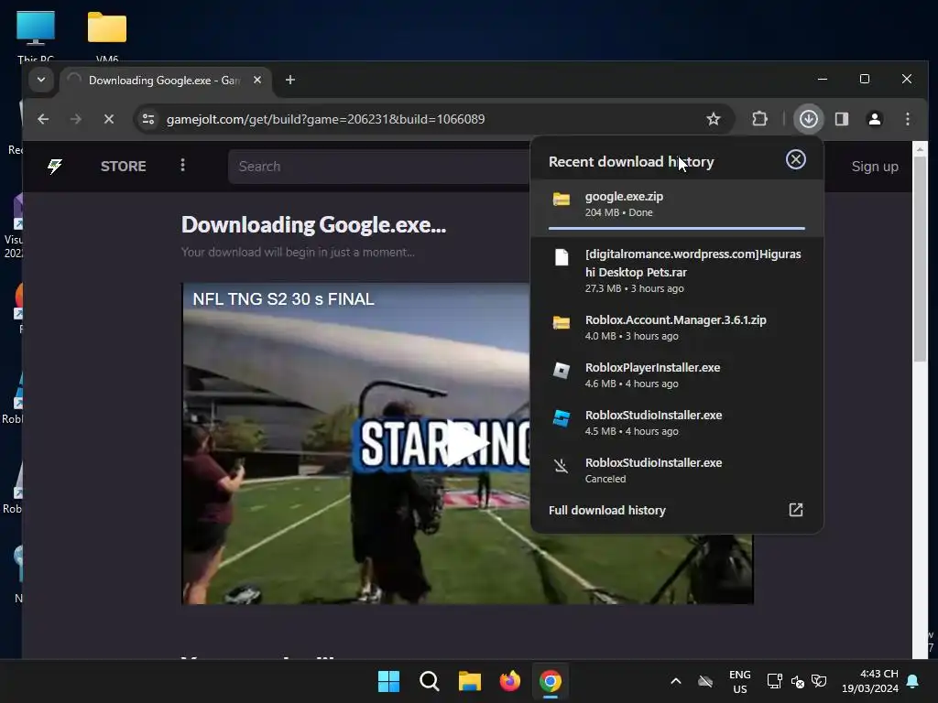Click the page vertical scrollbar thumb

point(920,257)
